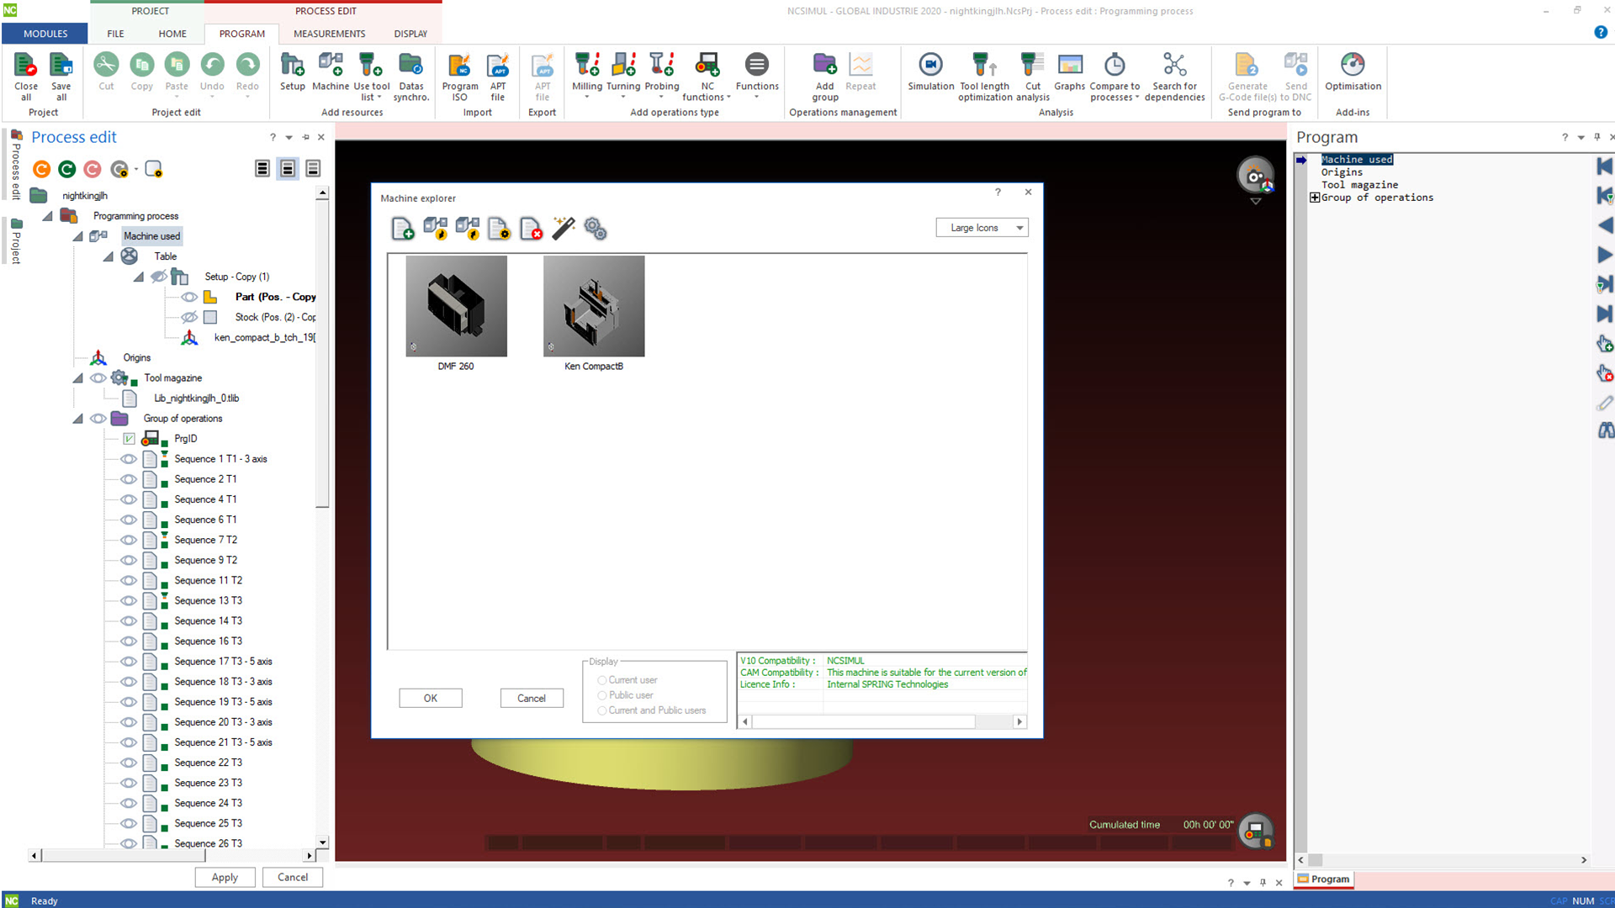Toggle the PrgID checkbox
This screenshot has width=1615, height=908.
[x=129, y=439]
